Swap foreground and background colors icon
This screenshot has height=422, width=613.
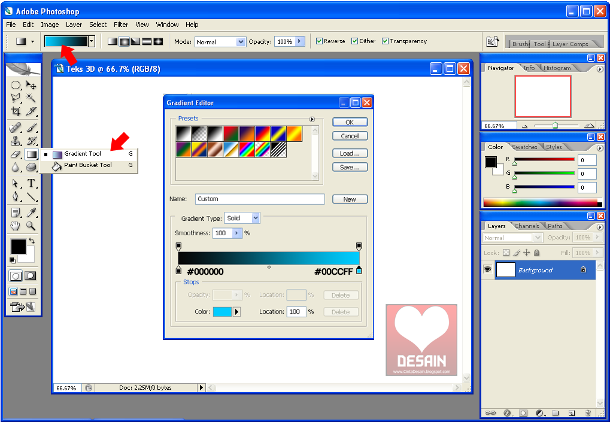(32, 241)
